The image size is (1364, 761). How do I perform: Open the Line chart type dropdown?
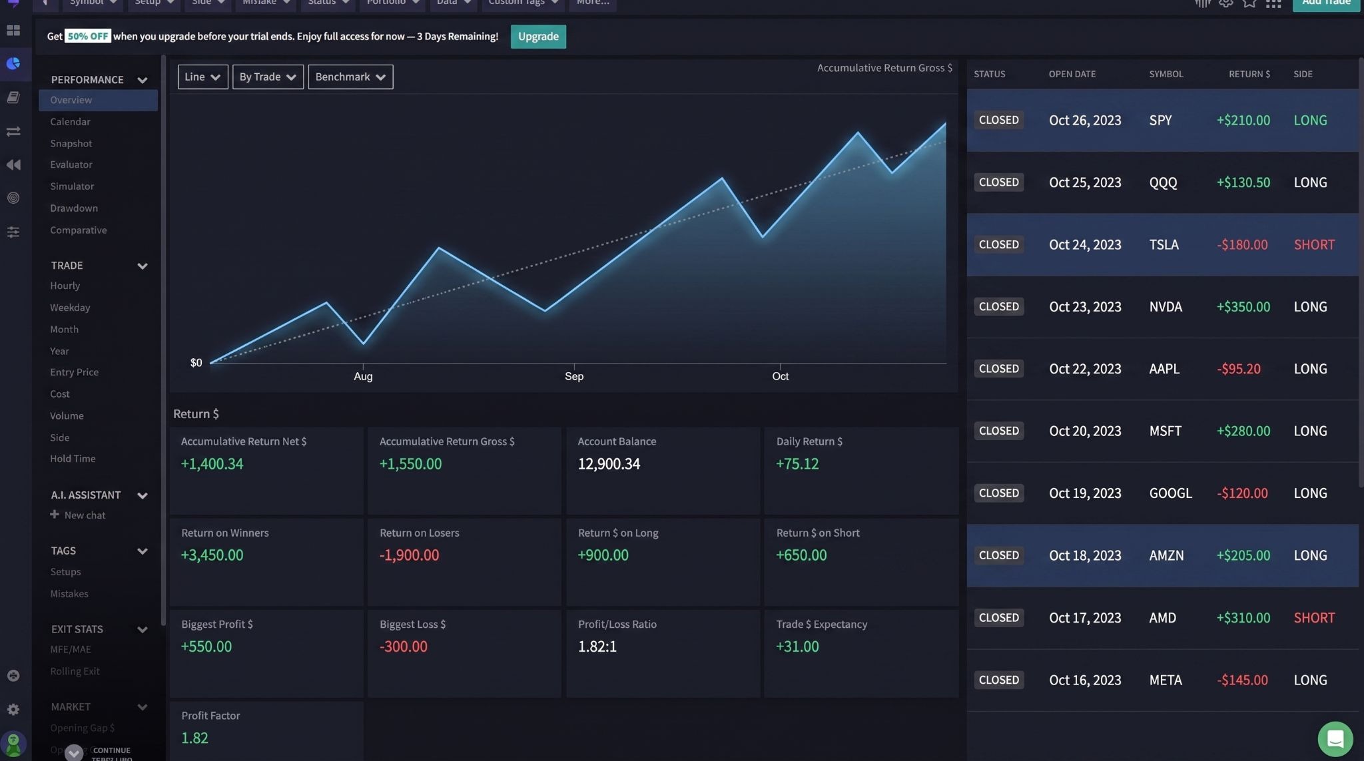(202, 77)
